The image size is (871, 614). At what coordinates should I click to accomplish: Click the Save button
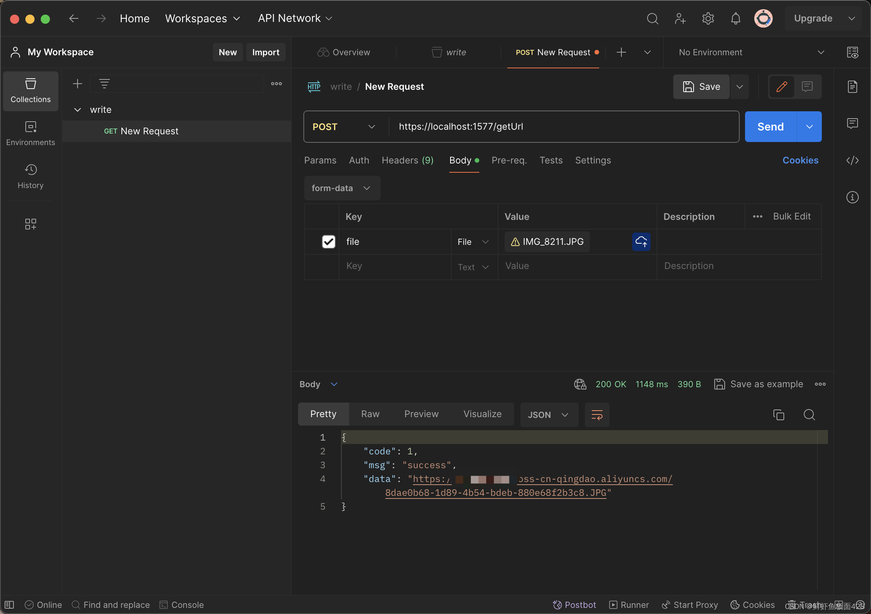[x=701, y=87]
